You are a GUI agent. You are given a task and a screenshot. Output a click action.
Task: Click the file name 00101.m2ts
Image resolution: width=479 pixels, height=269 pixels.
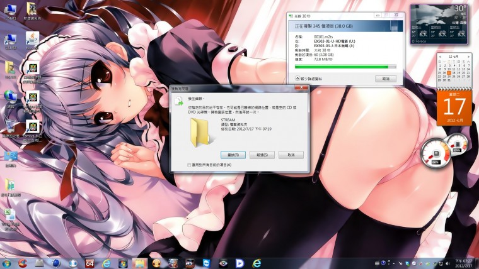323,36
